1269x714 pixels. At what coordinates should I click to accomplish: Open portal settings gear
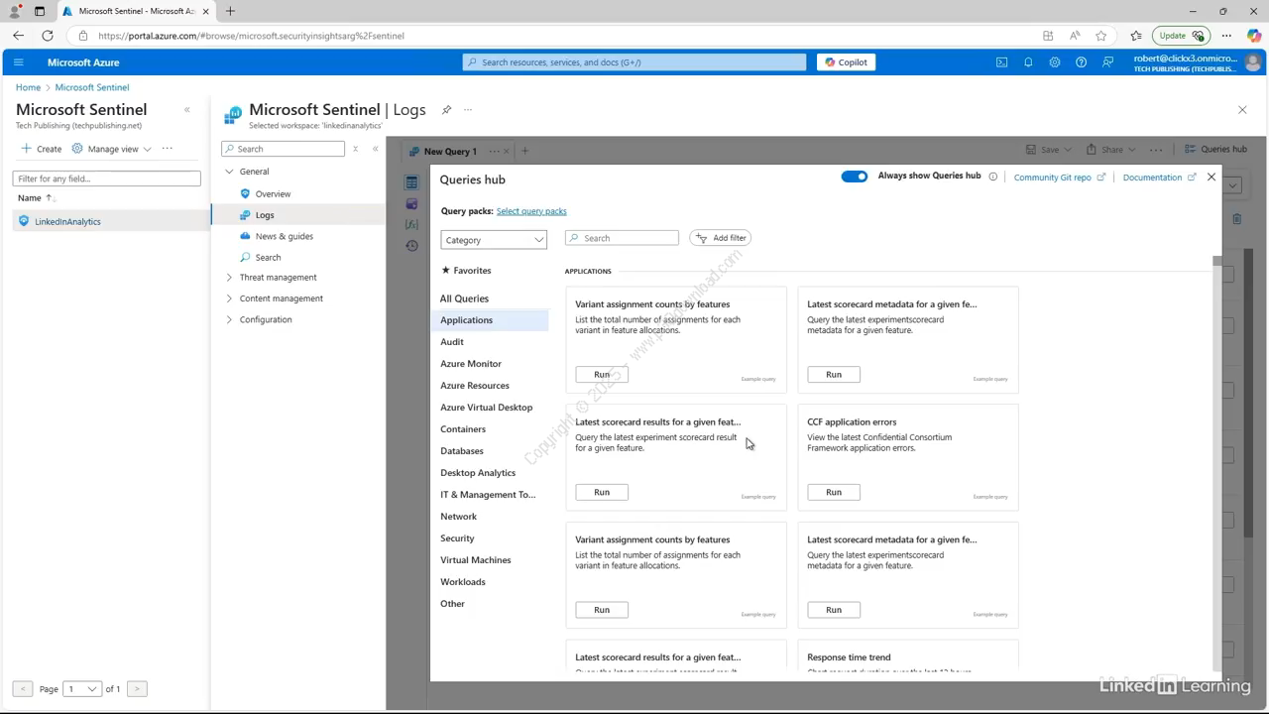coord(1054,62)
